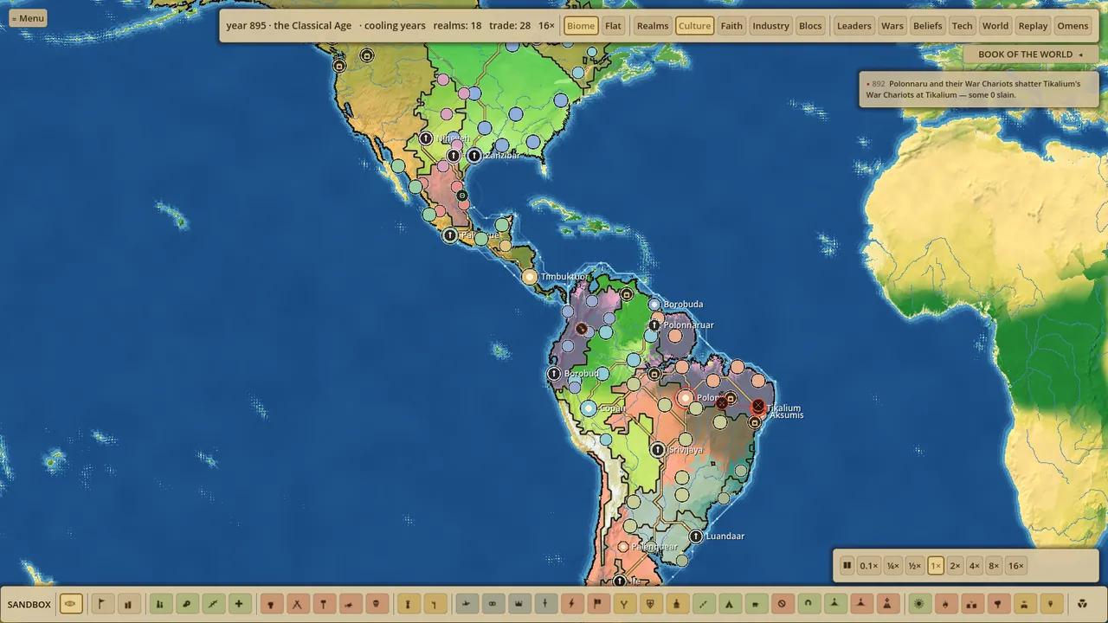Select the tent tool icon
The width and height of the screenshot is (1108, 623).
click(x=729, y=604)
